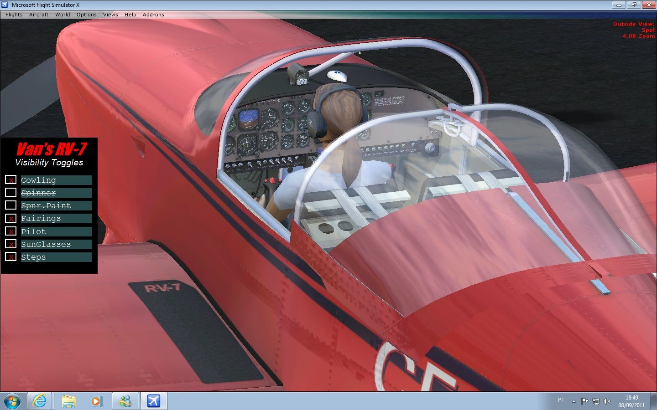
Task: Click the Fairings label bar
Action: (56, 218)
